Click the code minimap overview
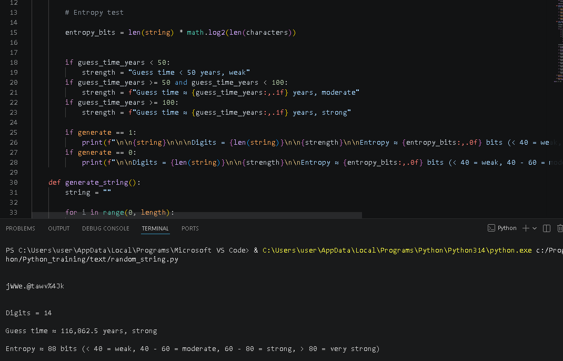The height and width of the screenshot is (361, 563). click(559, 41)
